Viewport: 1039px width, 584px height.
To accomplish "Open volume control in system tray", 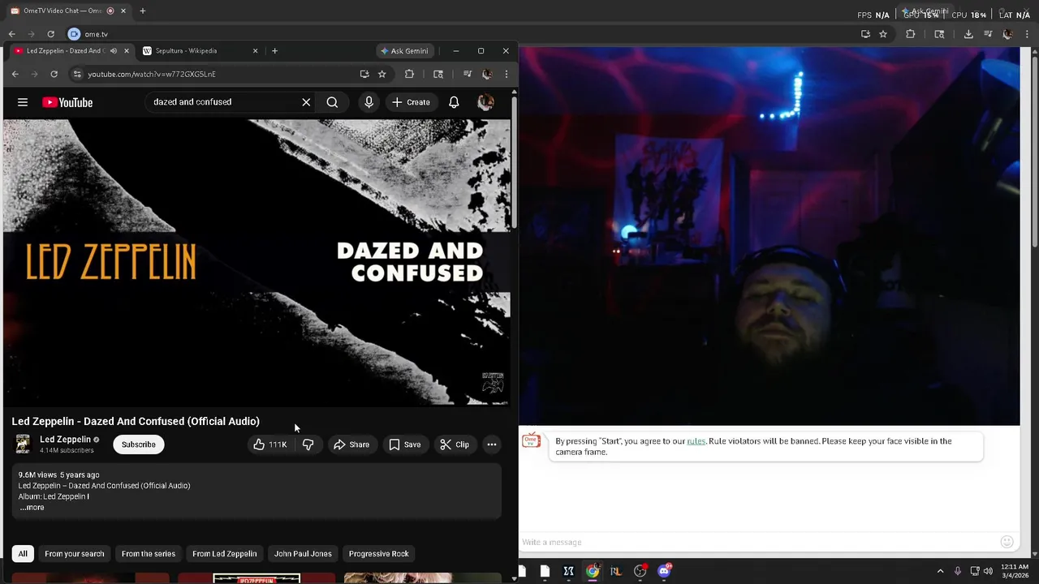I will click(988, 571).
